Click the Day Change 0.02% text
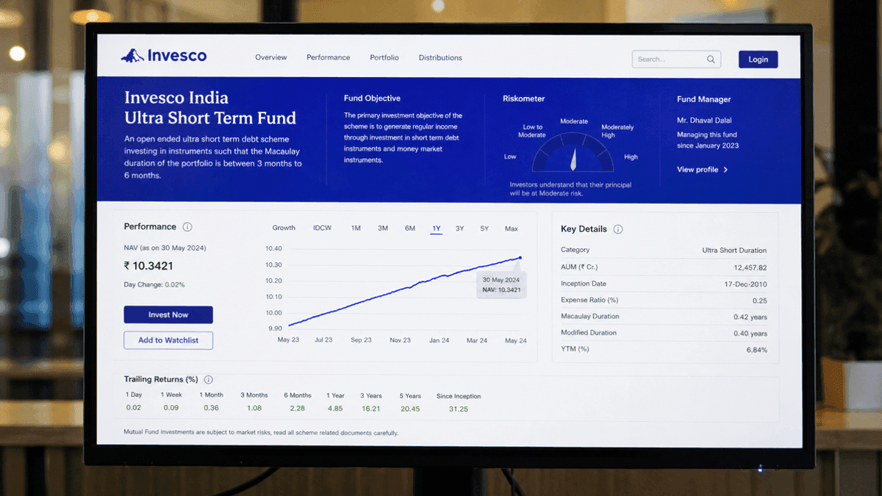Viewport: 882px width, 496px height. click(x=154, y=284)
